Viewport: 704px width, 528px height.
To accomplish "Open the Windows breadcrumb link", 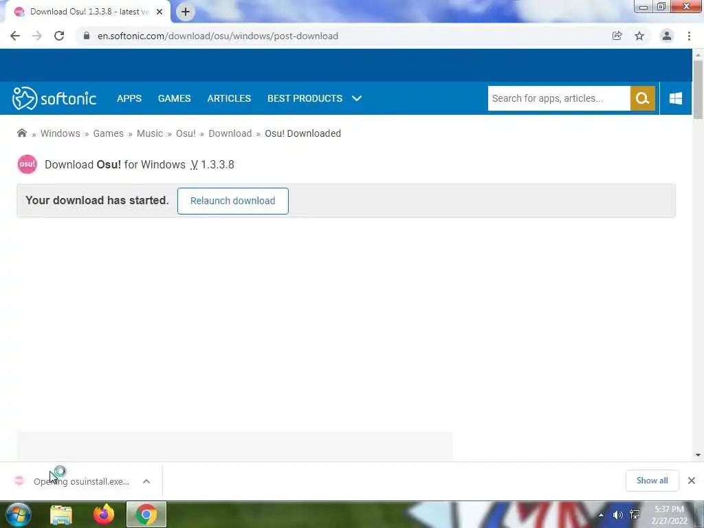I will pyautogui.click(x=60, y=133).
